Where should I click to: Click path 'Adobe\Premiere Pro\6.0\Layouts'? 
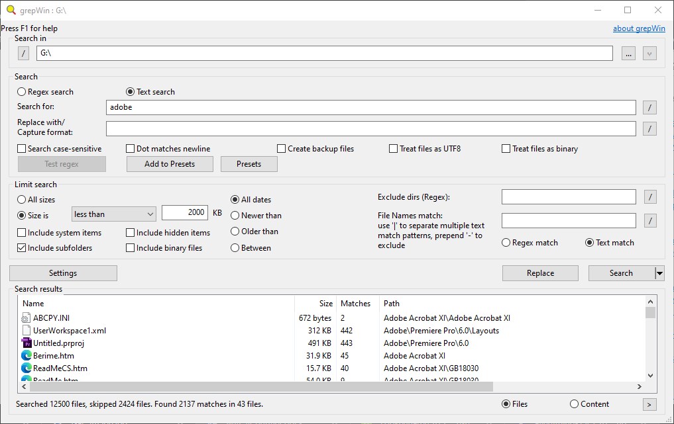click(441, 331)
